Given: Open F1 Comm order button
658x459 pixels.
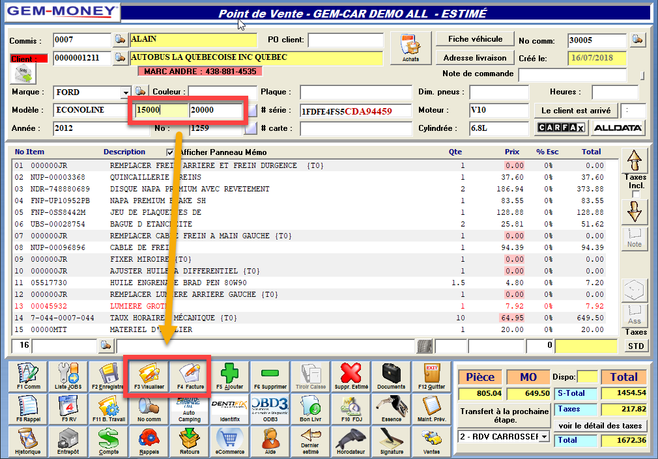Looking at the screenshot, I should click(x=28, y=376).
